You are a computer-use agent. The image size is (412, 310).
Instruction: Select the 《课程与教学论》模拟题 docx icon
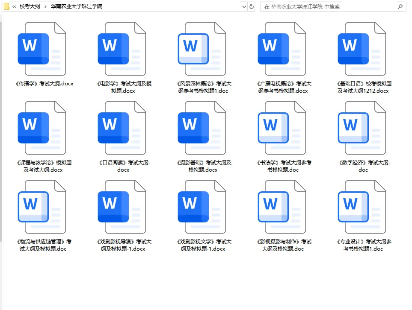coord(42,128)
